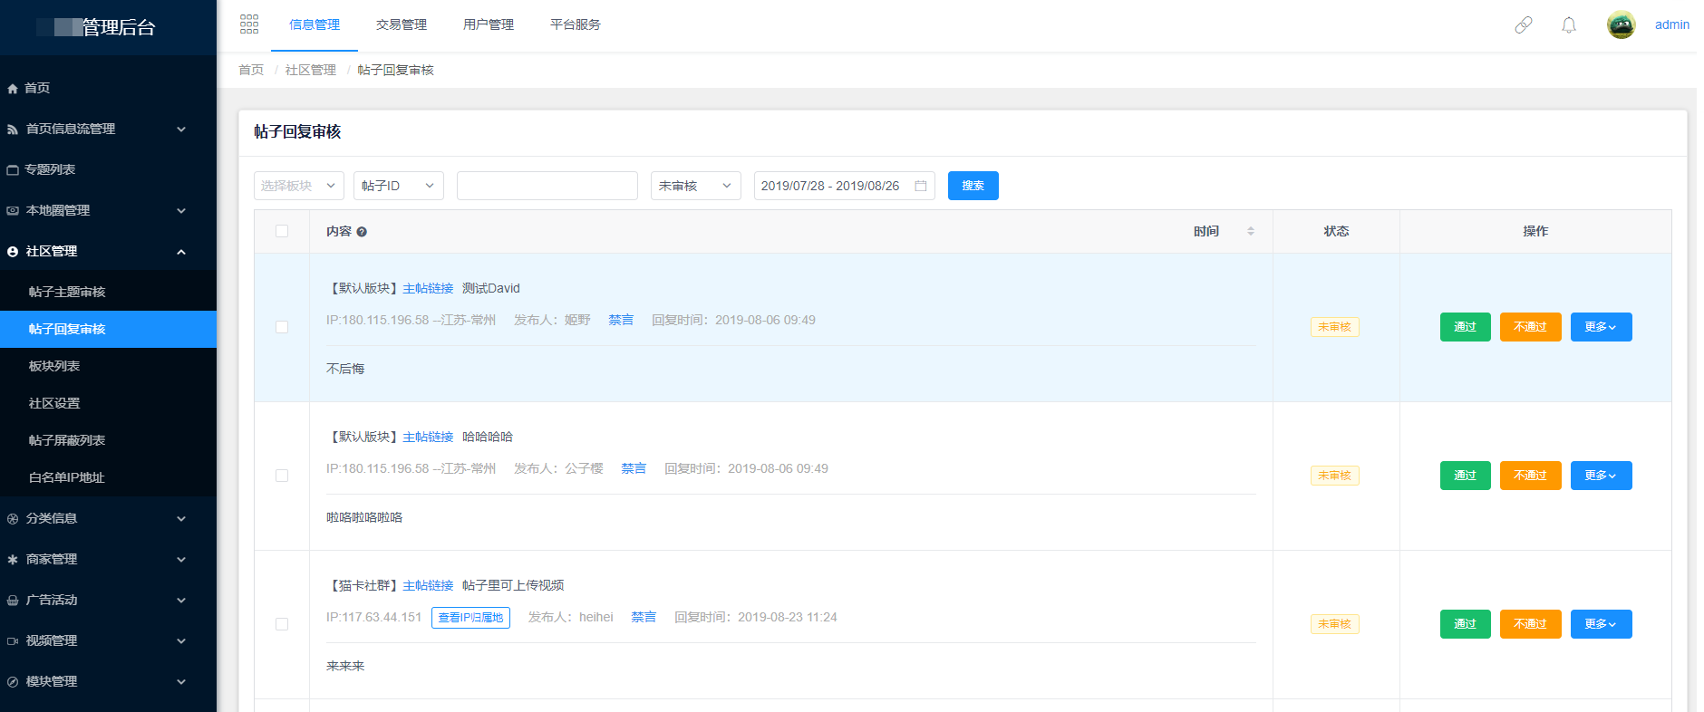Open the 未审核 status filter dropdown
Image resolution: width=1704 pixels, height=712 pixels.
(x=696, y=186)
